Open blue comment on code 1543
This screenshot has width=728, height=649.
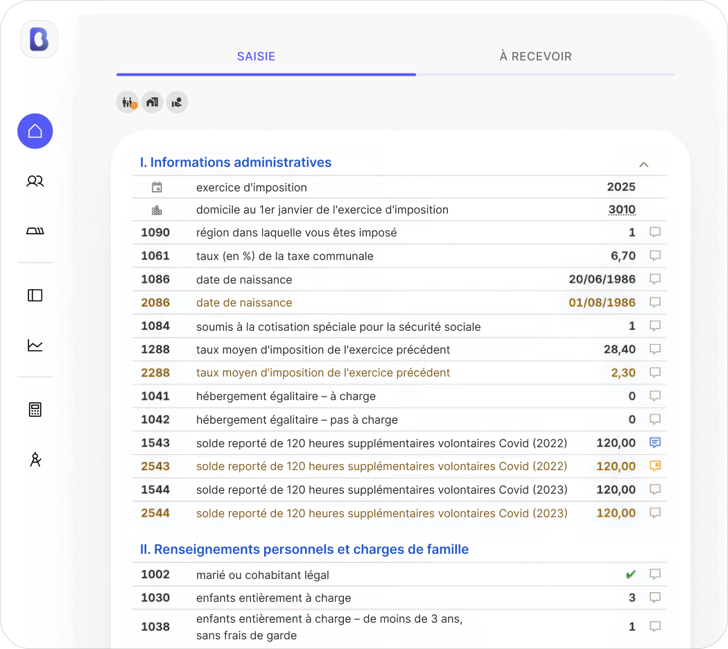[x=655, y=443]
